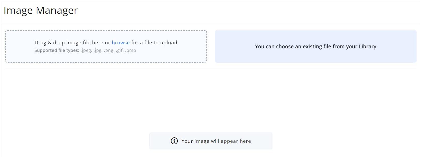Image resolution: width=421 pixels, height=158 pixels.
Task: Click the .jpg file type text
Action: tap(98, 50)
